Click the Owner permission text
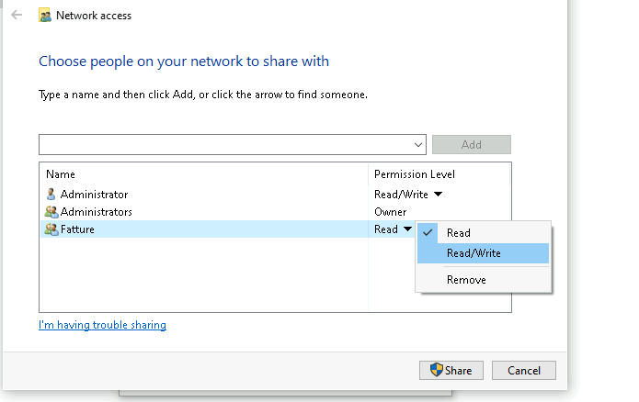The height and width of the screenshot is (402, 639). 391,212
